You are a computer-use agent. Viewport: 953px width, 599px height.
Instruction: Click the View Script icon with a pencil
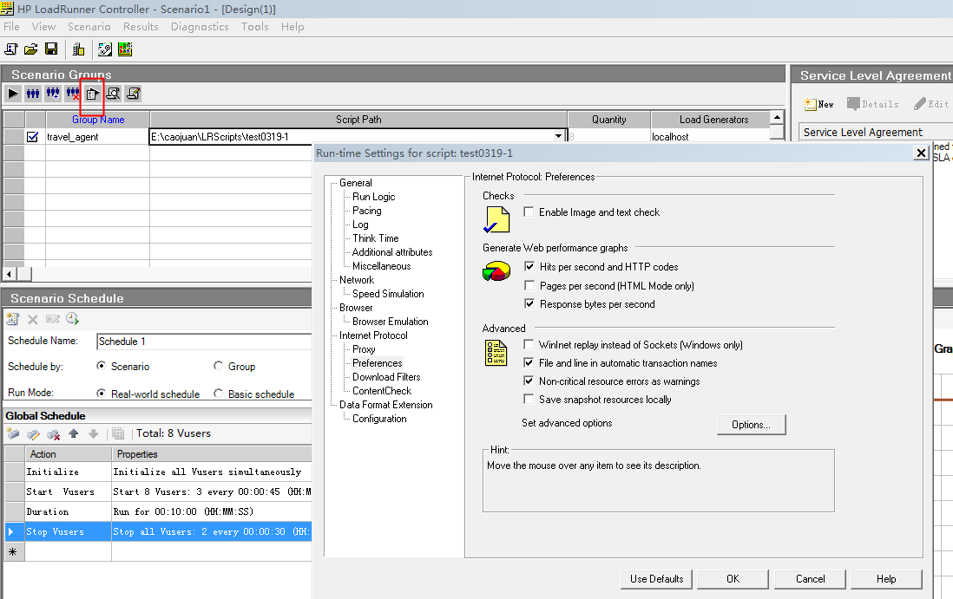pyautogui.click(x=133, y=94)
